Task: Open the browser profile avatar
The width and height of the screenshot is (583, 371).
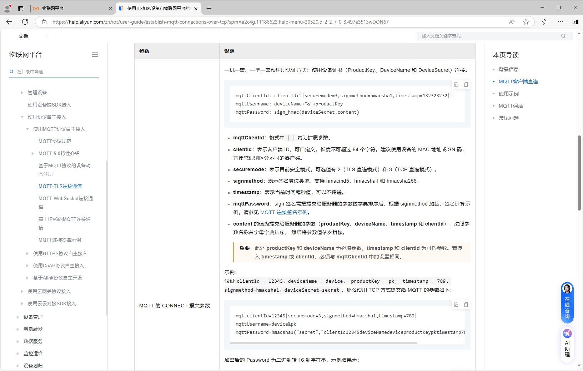Action: (7, 8)
